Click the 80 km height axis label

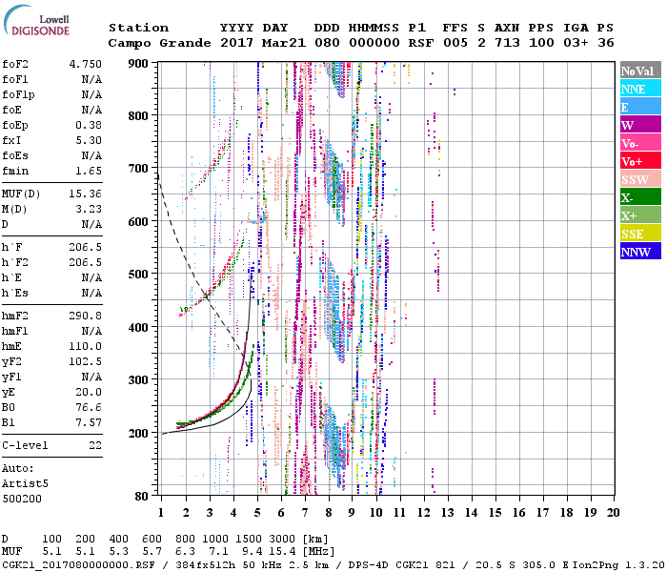tap(142, 497)
